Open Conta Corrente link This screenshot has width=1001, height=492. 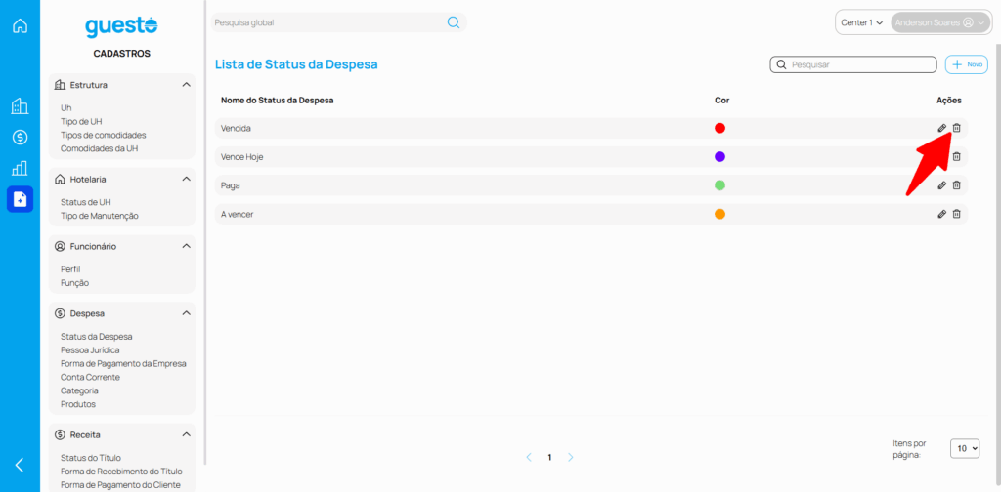tap(90, 377)
